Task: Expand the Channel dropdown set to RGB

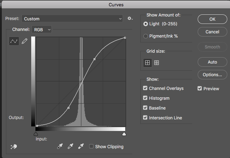Action: 42,30
